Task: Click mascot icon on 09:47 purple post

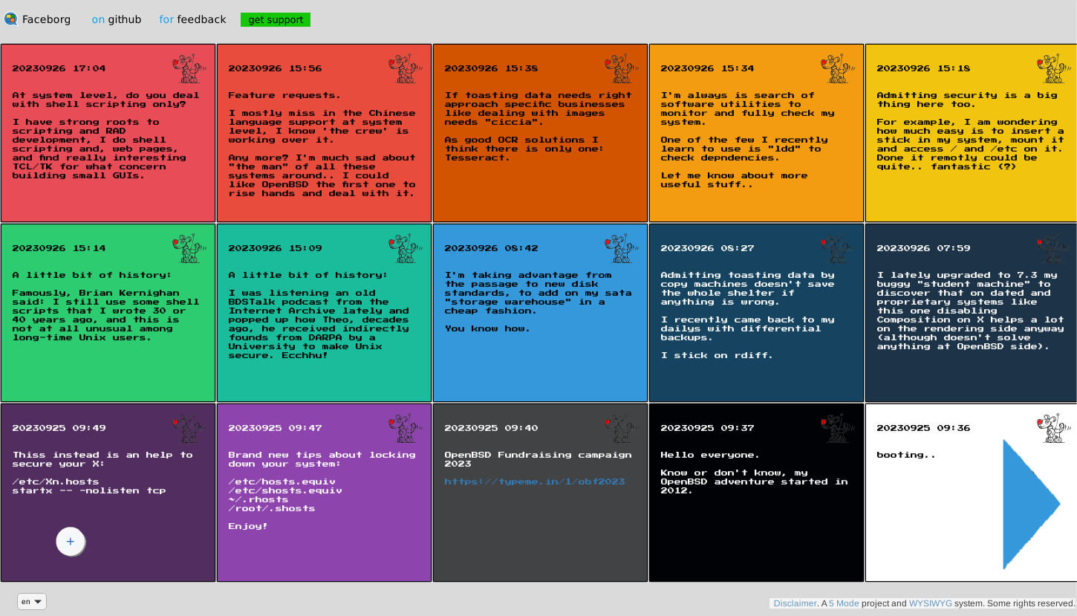Action: (403, 428)
